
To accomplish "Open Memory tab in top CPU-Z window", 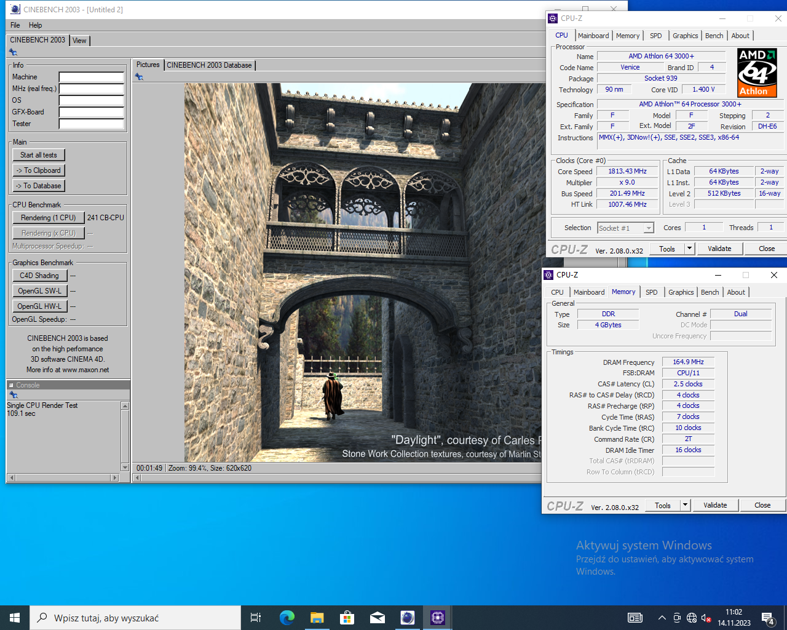I will pos(628,36).
